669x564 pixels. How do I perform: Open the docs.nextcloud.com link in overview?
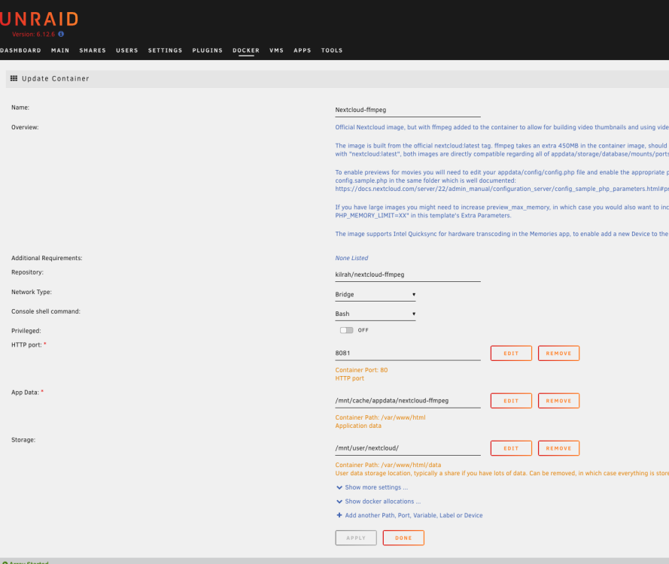point(502,189)
